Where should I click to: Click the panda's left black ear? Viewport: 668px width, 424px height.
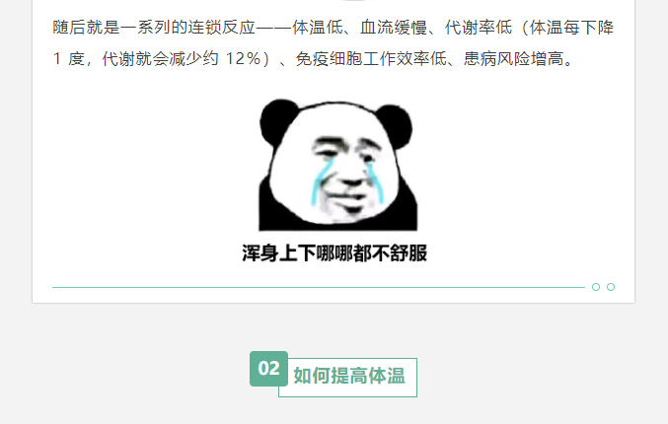point(279,121)
